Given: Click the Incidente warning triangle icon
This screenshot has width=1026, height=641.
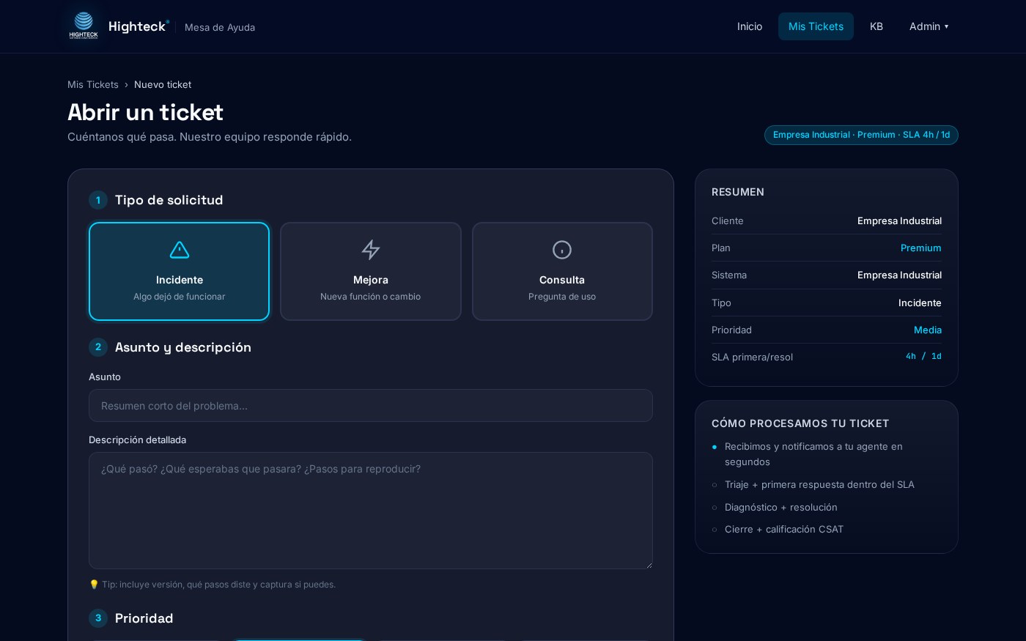Looking at the screenshot, I should click(x=180, y=250).
